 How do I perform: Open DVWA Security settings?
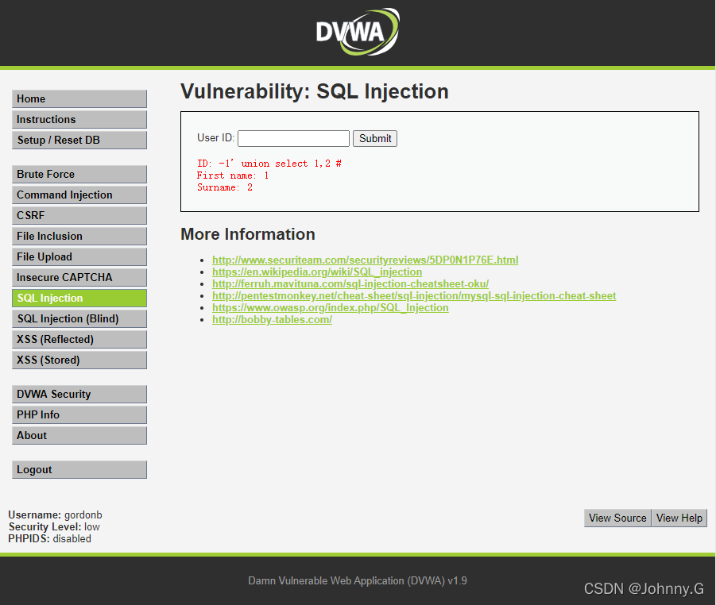point(79,395)
